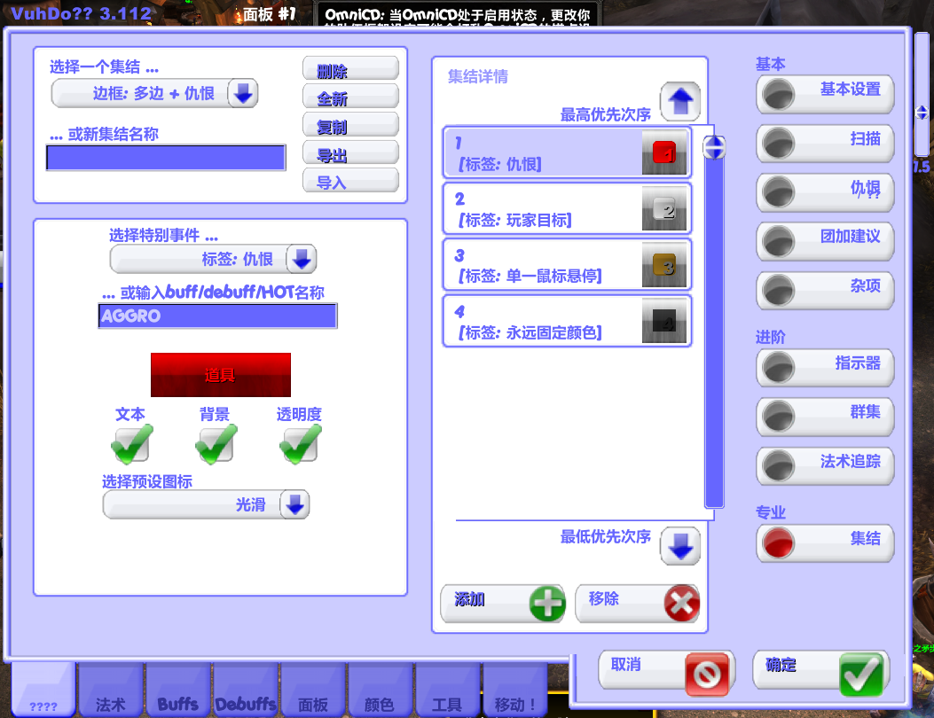The image size is (934, 718).
Task: Click the blue down arrow for 最低优先次序
Action: coord(679,546)
